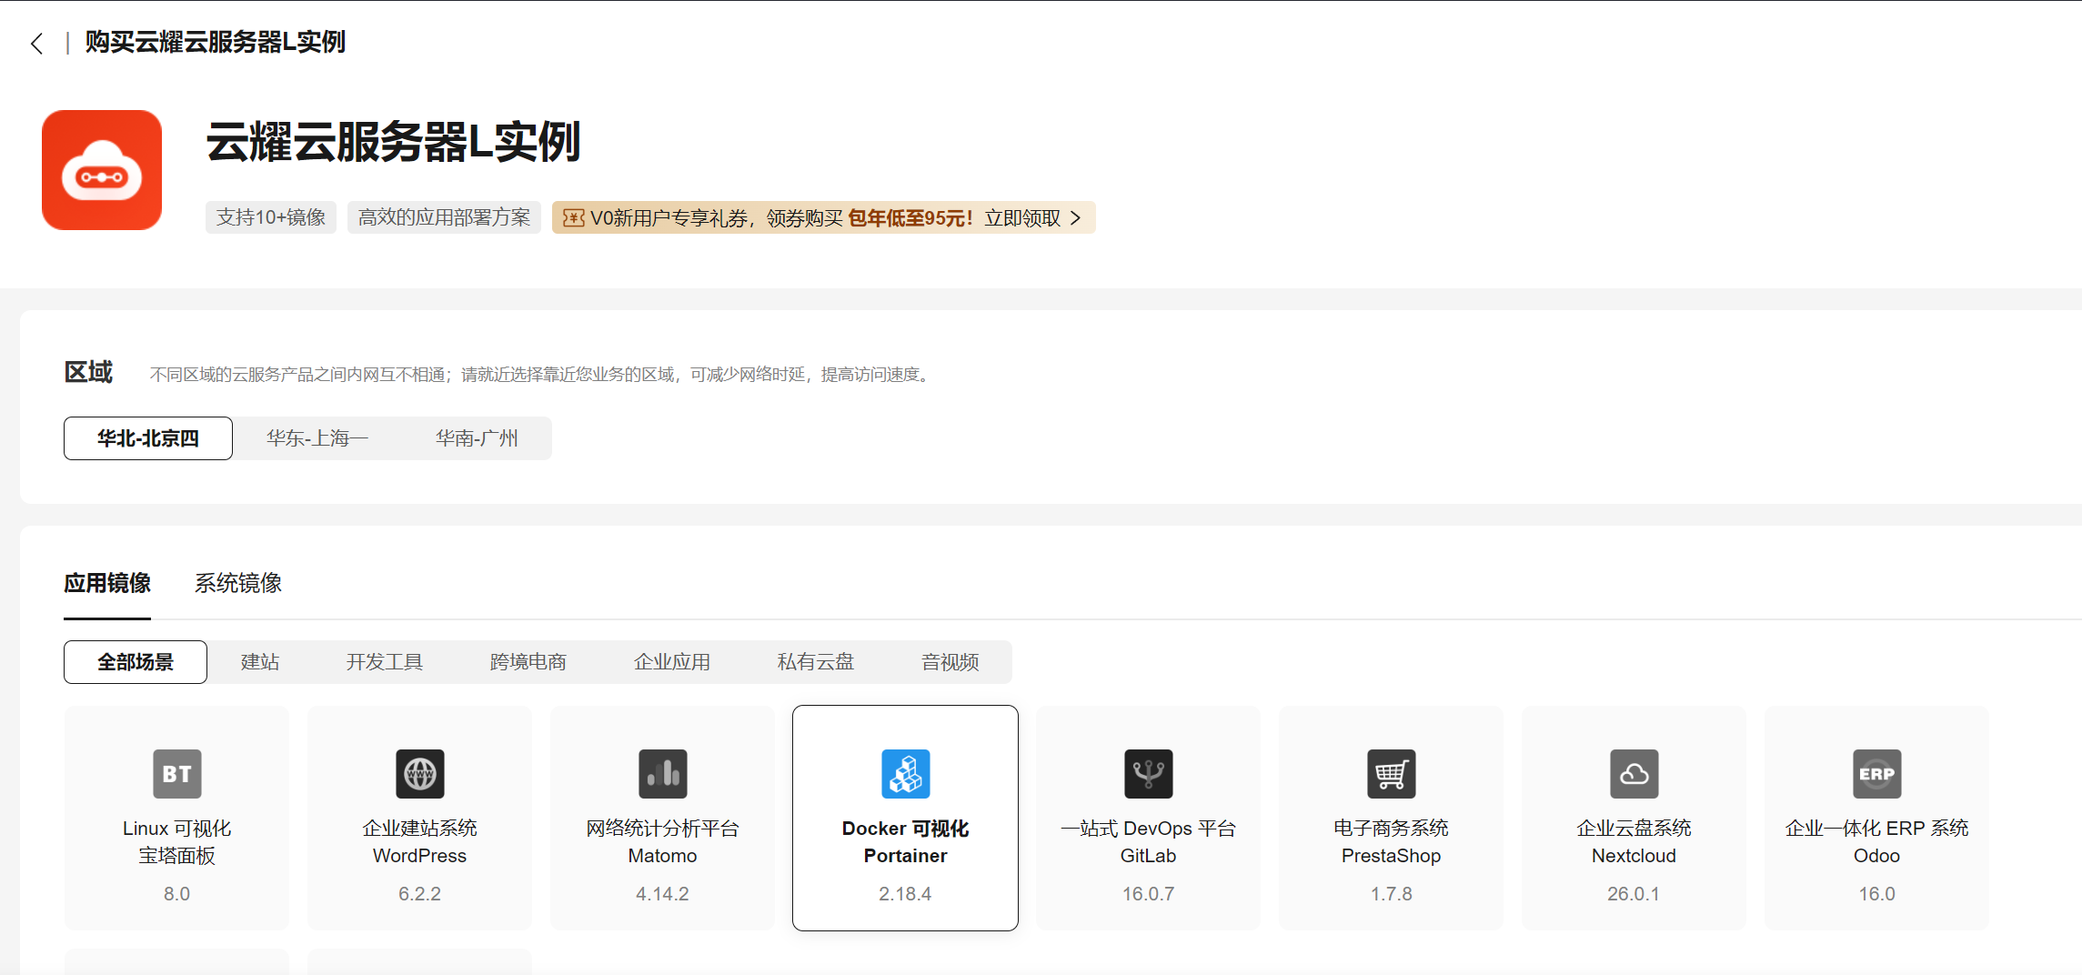Click the heading 云耀云服务器L实例
The width and height of the screenshot is (2082, 975).
393,142
